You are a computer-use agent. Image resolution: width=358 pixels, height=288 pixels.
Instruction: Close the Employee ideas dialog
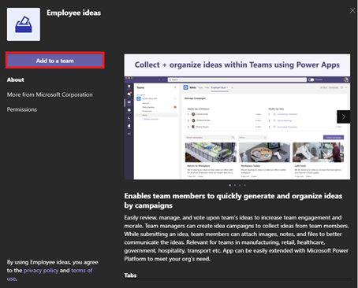tap(352, 10)
